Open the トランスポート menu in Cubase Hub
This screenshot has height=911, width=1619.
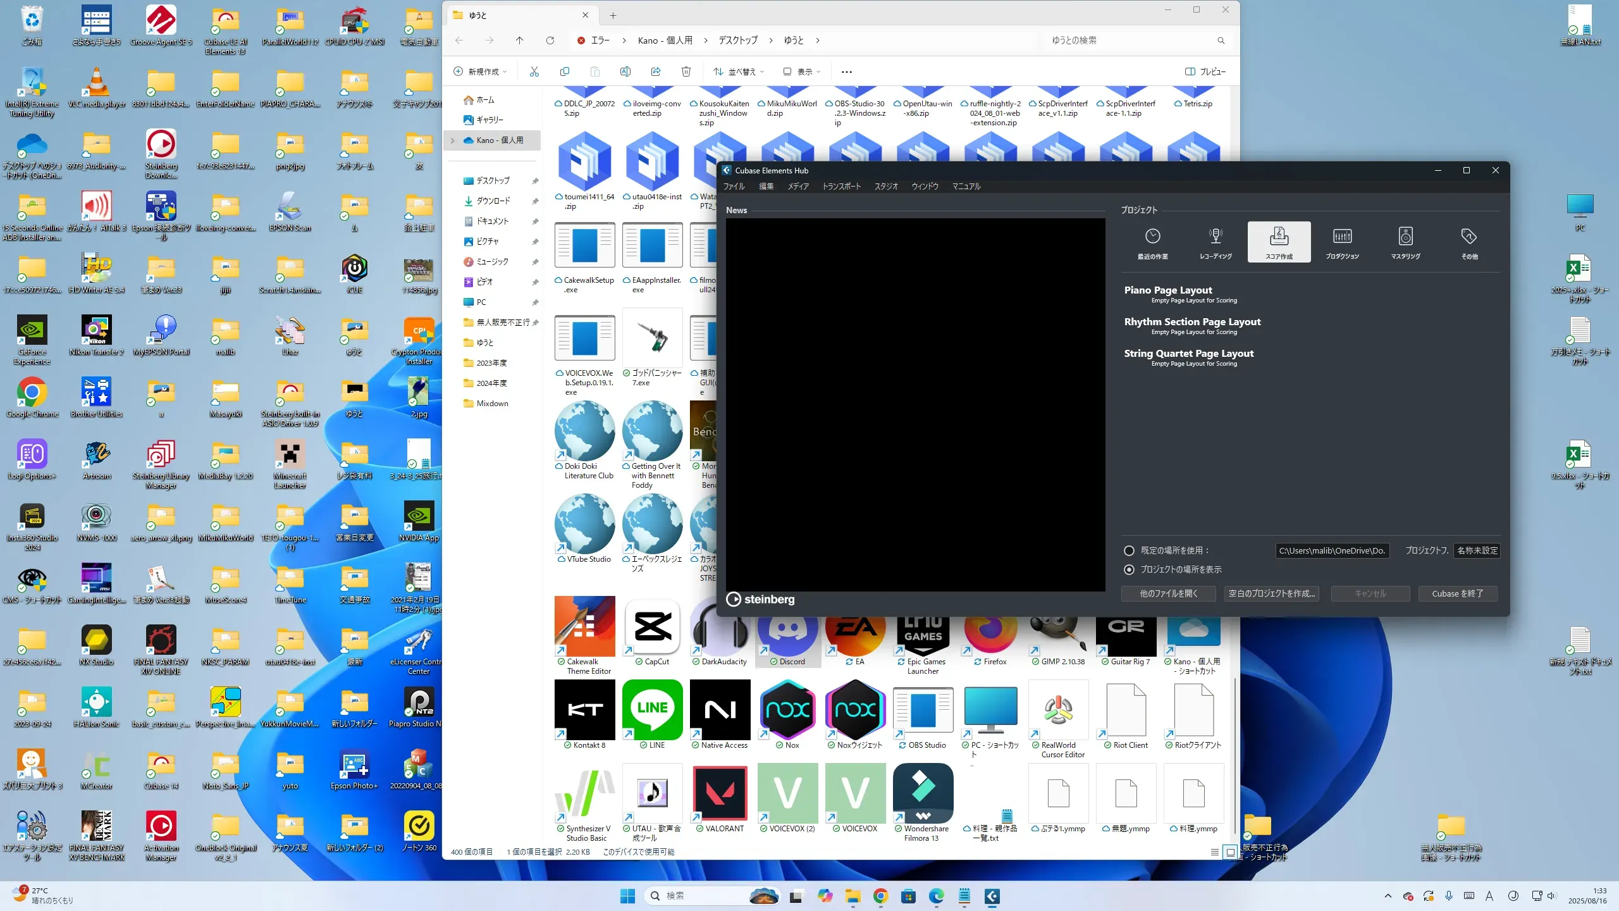[x=841, y=187]
